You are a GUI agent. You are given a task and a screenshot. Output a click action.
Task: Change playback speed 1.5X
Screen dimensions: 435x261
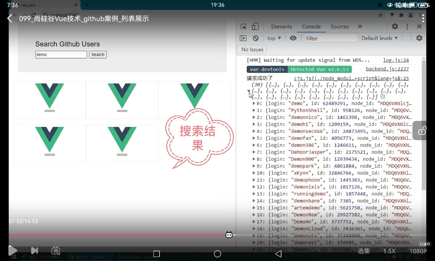(389, 251)
